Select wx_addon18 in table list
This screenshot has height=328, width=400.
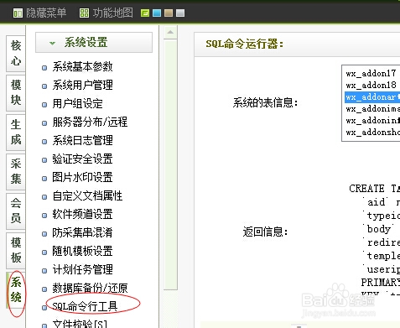point(371,86)
